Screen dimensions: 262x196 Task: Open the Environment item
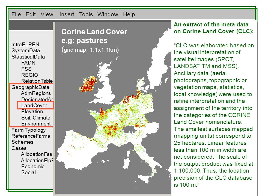tap(36, 124)
